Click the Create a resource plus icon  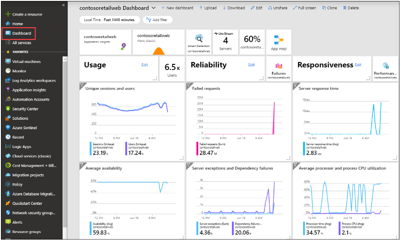8,14
